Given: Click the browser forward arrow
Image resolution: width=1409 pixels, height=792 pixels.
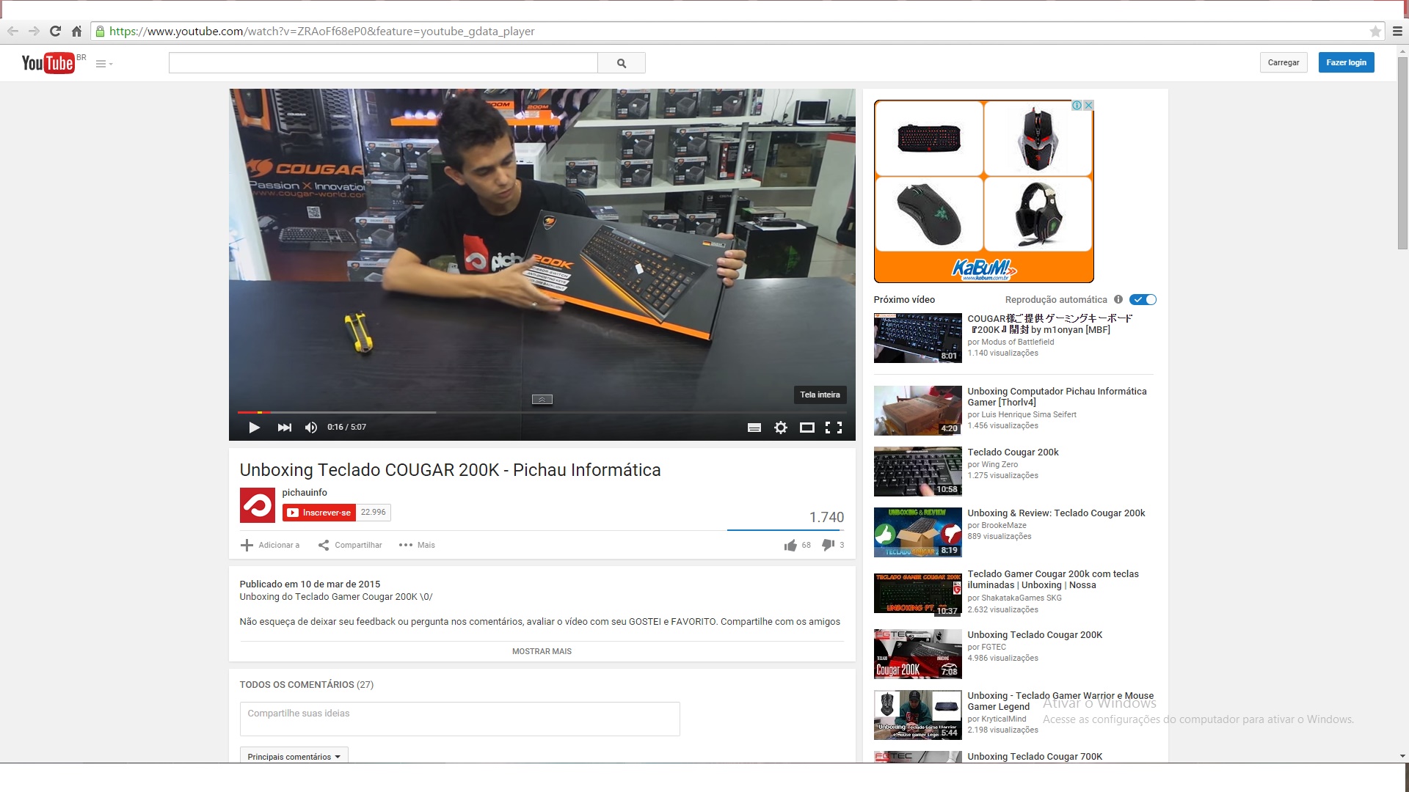Looking at the screenshot, I should (x=34, y=31).
